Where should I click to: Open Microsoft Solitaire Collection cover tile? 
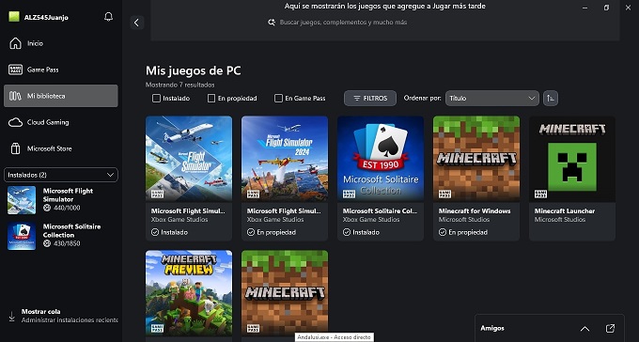coord(381,159)
